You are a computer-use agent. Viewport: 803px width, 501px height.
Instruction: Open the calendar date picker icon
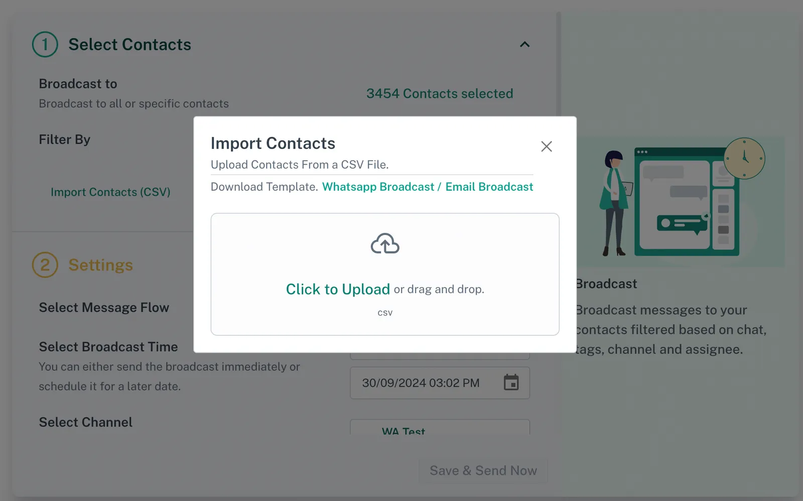(511, 383)
